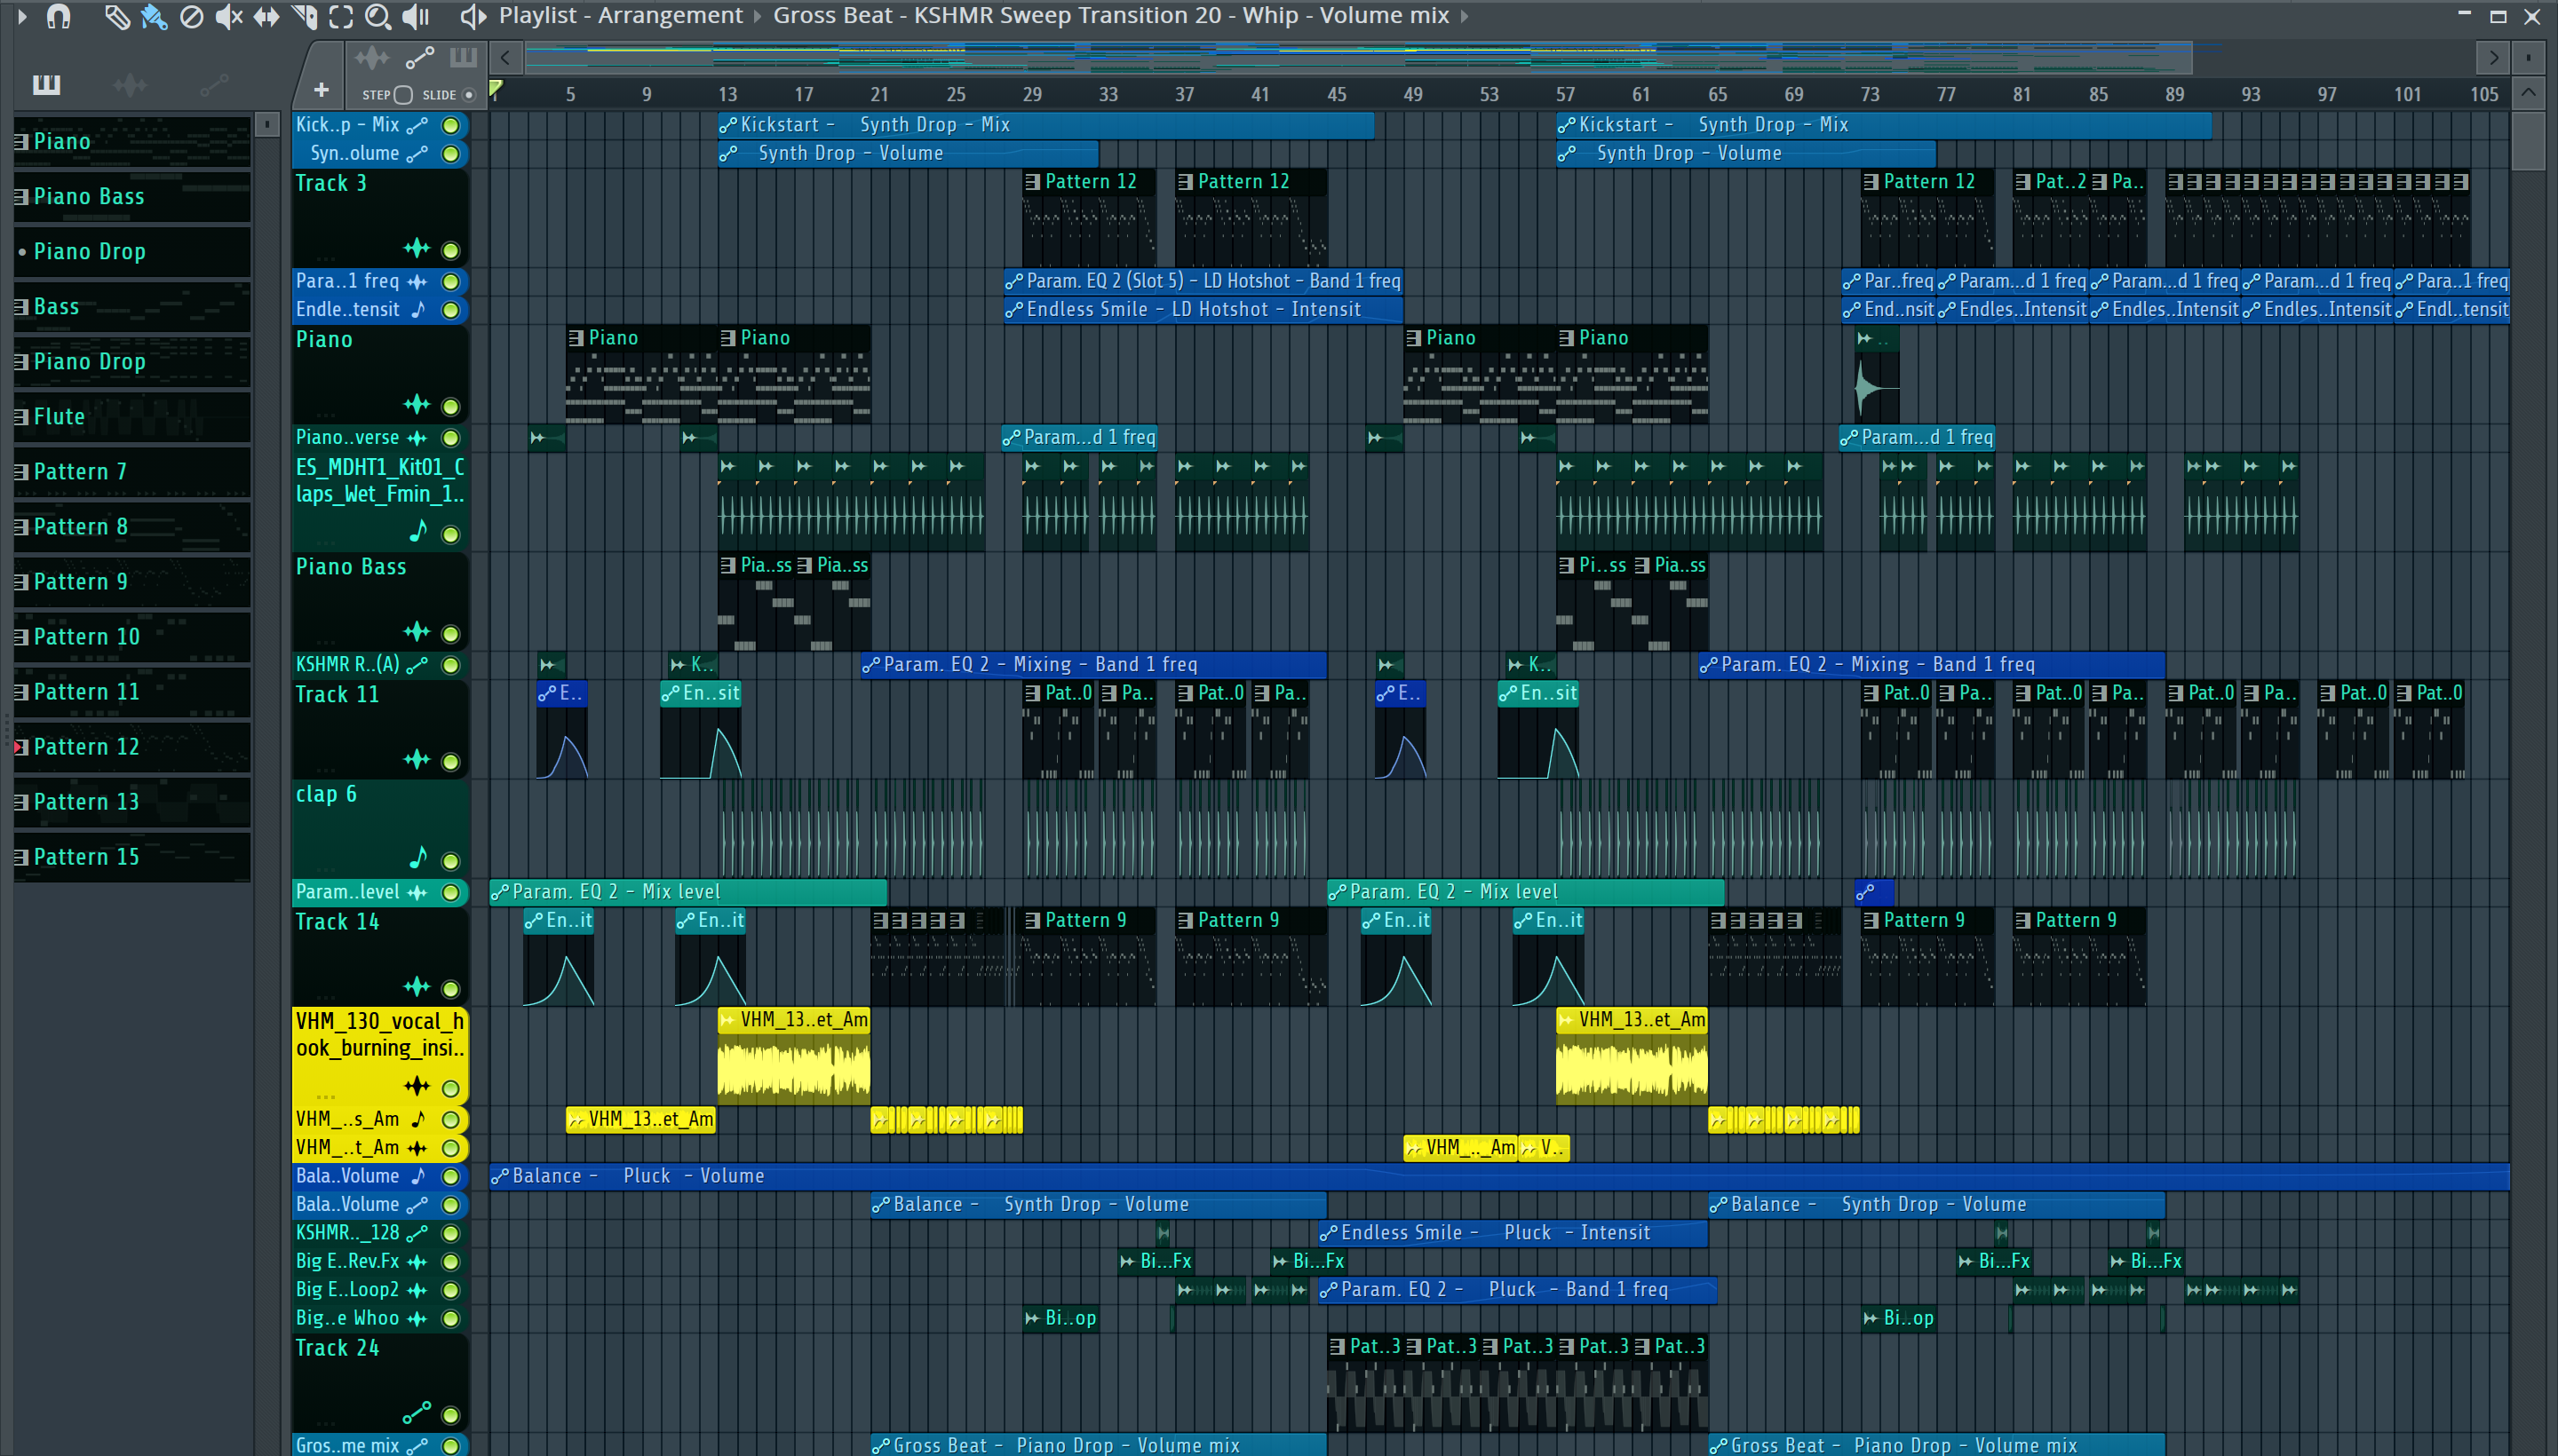
Task: Mute Track 24
Action: [450, 1415]
